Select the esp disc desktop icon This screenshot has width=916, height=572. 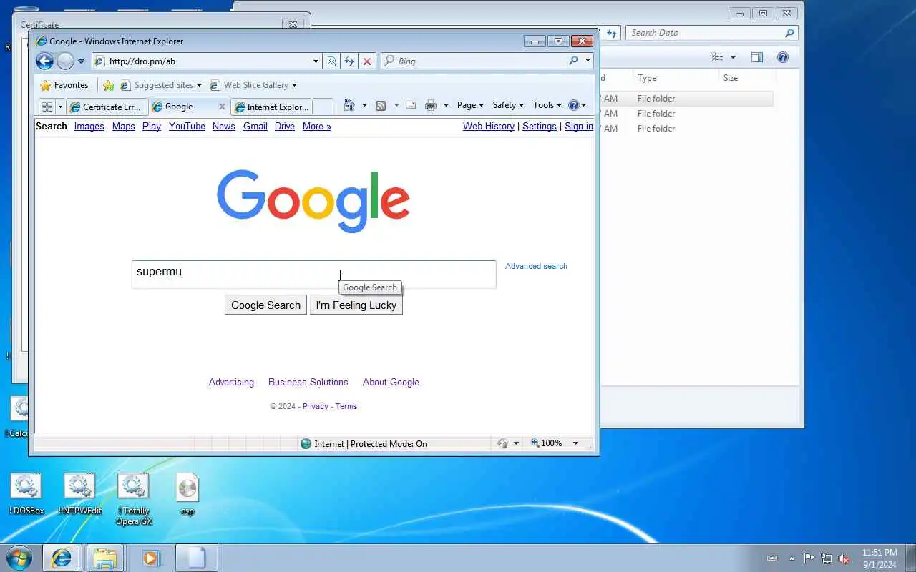coord(187,494)
